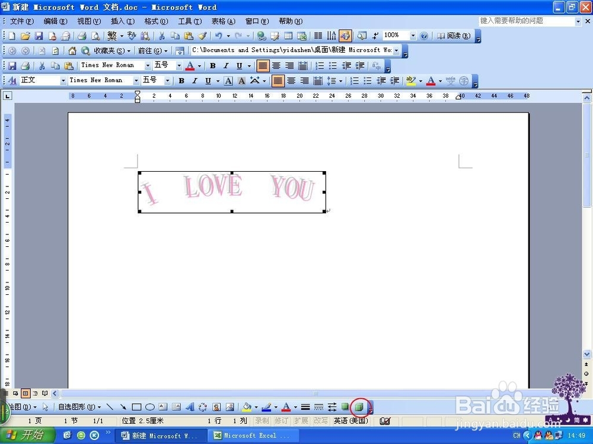This screenshot has height=444, width=593.
Task: Open the 3-D Style button
Action: pyautogui.click(x=359, y=407)
